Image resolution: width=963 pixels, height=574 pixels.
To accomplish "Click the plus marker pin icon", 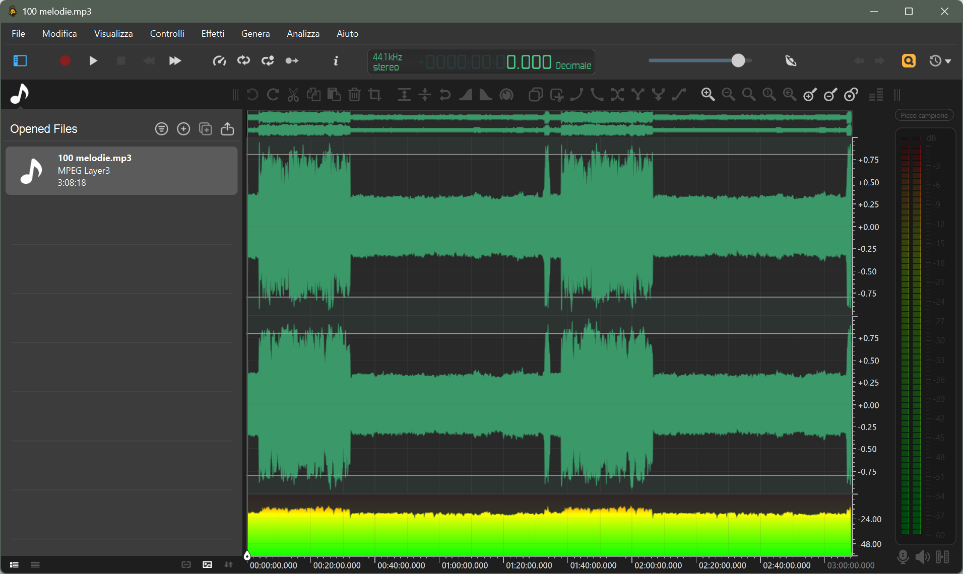I will pyautogui.click(x=810, y=95).
